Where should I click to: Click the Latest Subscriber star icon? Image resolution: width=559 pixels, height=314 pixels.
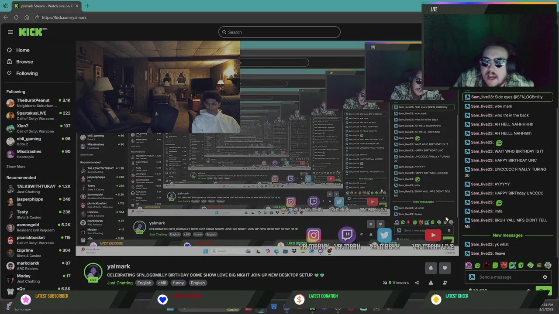pyautogui.click(x=26, y=299)
